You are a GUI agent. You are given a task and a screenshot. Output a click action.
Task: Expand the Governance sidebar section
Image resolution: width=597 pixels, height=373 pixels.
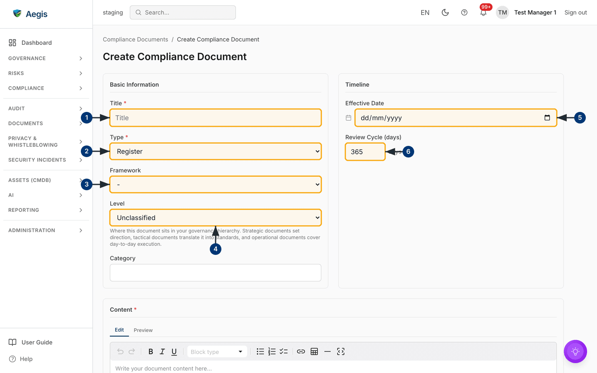[46, 58]
